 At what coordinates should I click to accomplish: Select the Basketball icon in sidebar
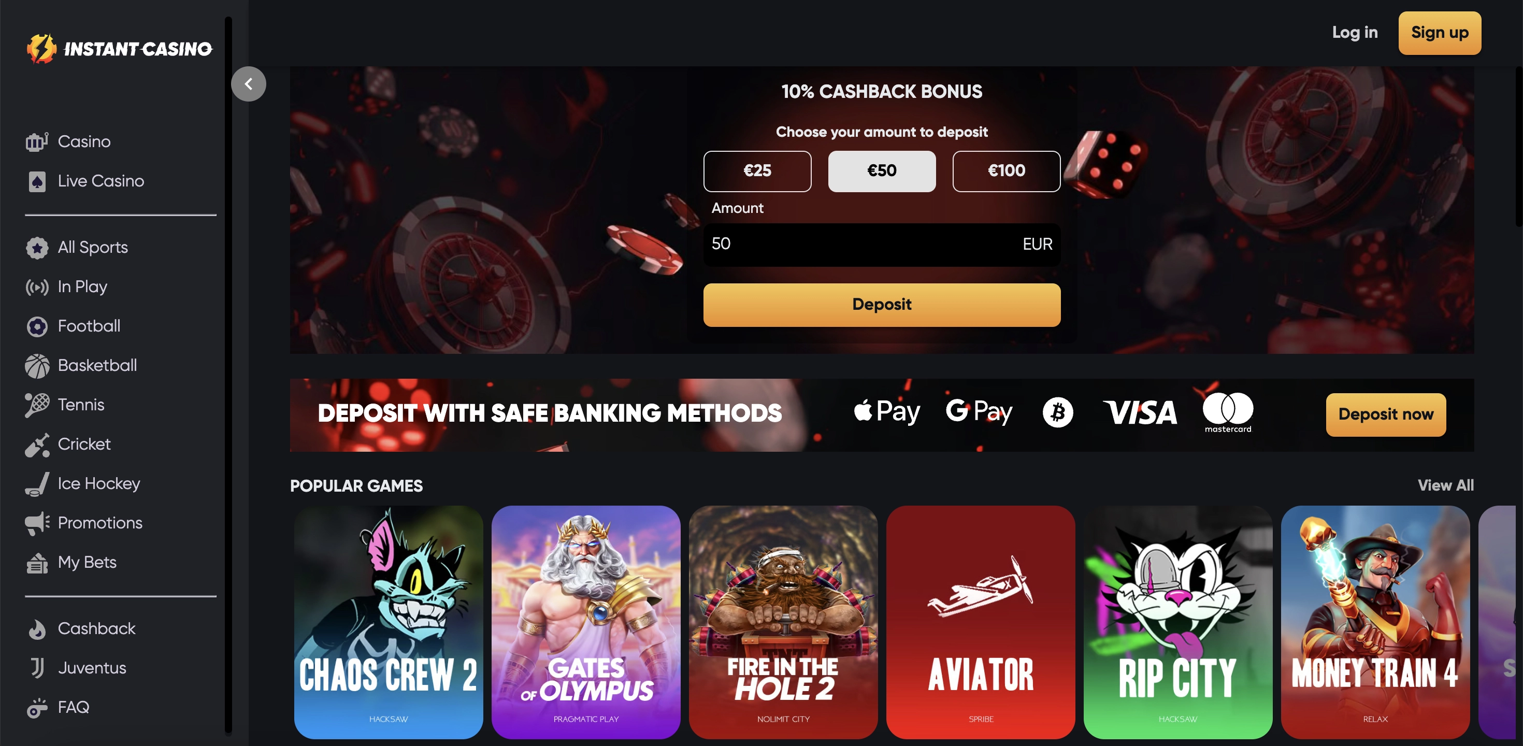tap(37, 366)
